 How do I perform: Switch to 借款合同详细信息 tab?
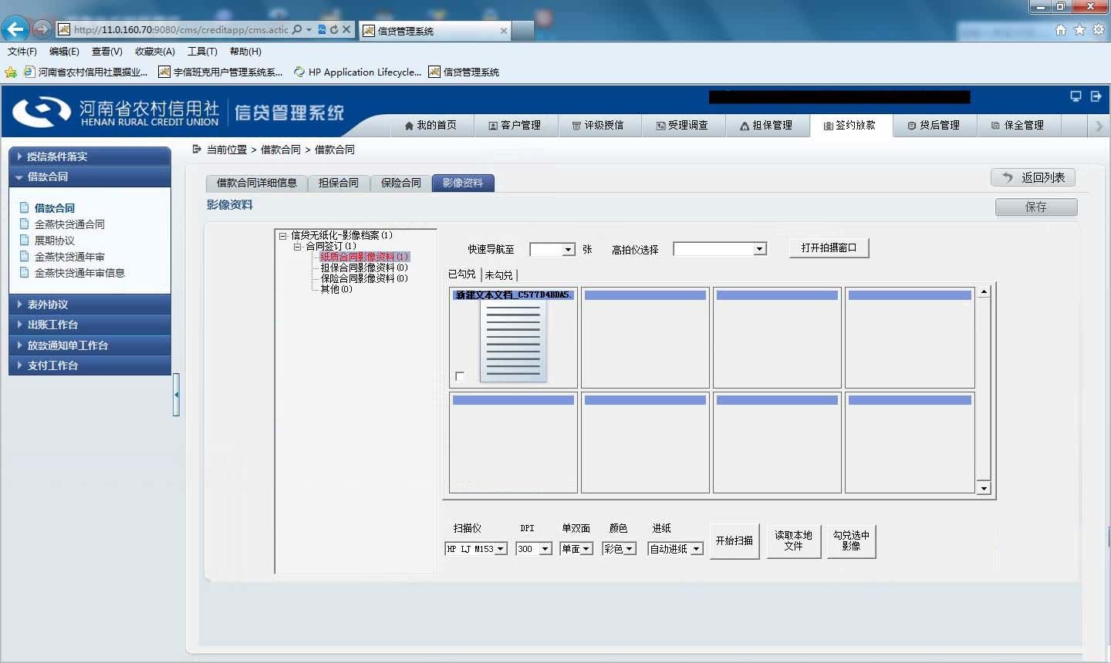pos(257,183)
